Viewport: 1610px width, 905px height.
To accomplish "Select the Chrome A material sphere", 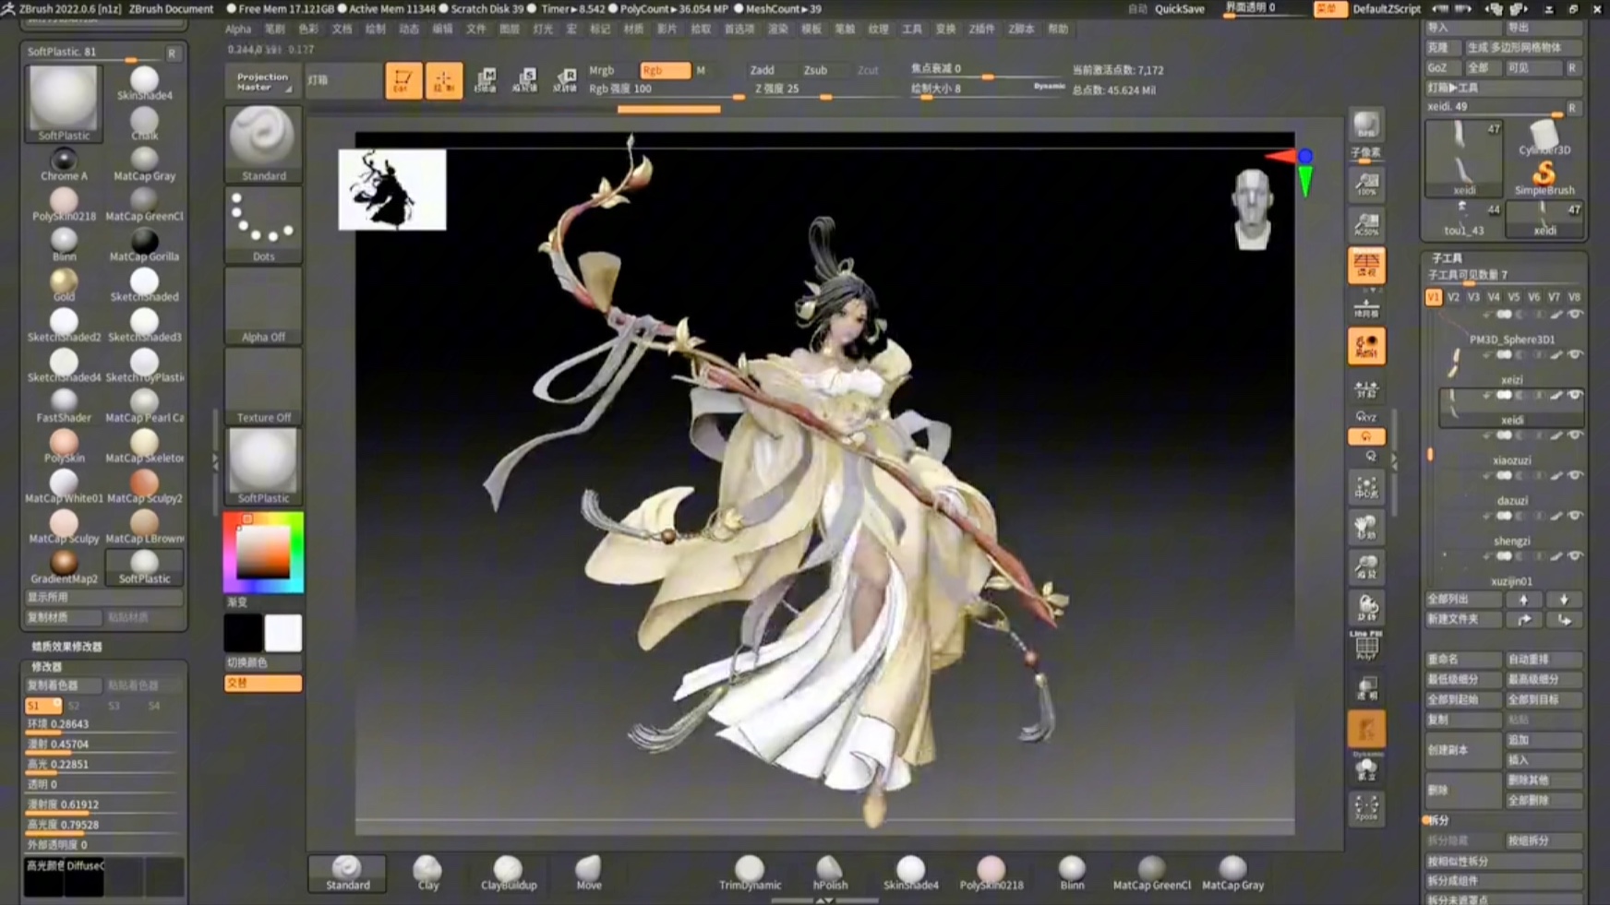I will pos(64,164).
